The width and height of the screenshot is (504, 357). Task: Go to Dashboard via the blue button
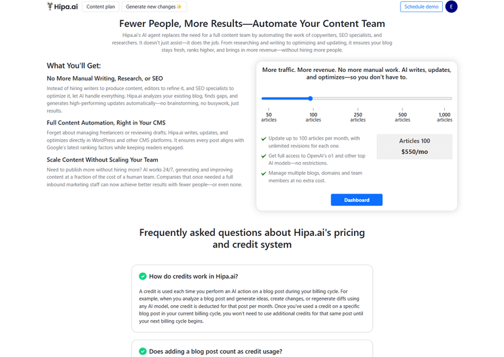coord(356,200)
